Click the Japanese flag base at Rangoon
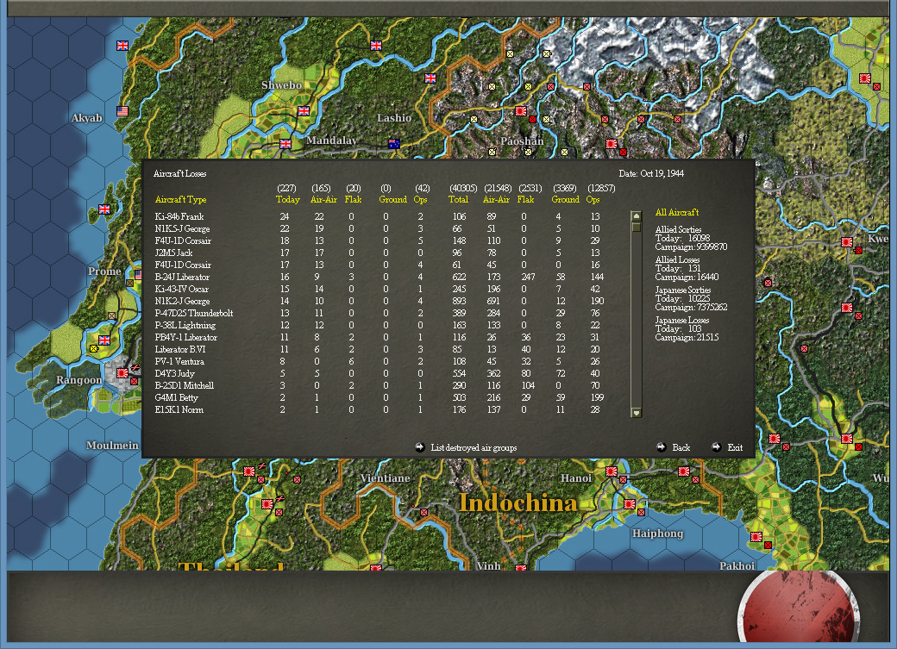Screen dimensions: 897x649 (122, 373)
